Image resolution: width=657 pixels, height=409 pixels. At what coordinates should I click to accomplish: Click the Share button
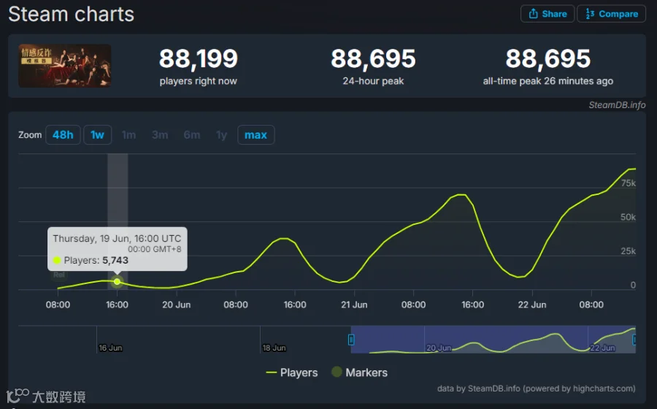point(547,14)
